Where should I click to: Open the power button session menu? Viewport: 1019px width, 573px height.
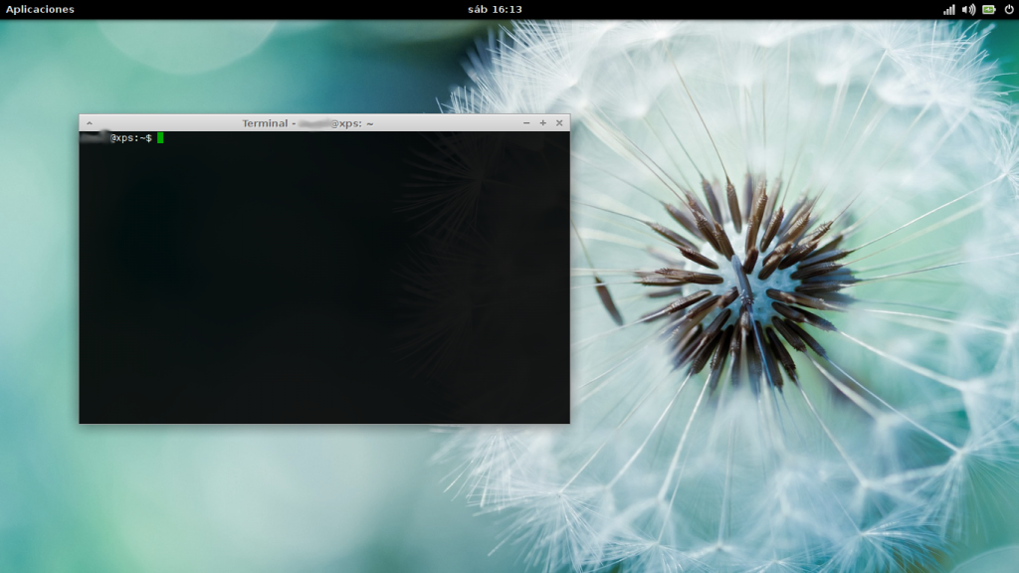coord(1009,9)
